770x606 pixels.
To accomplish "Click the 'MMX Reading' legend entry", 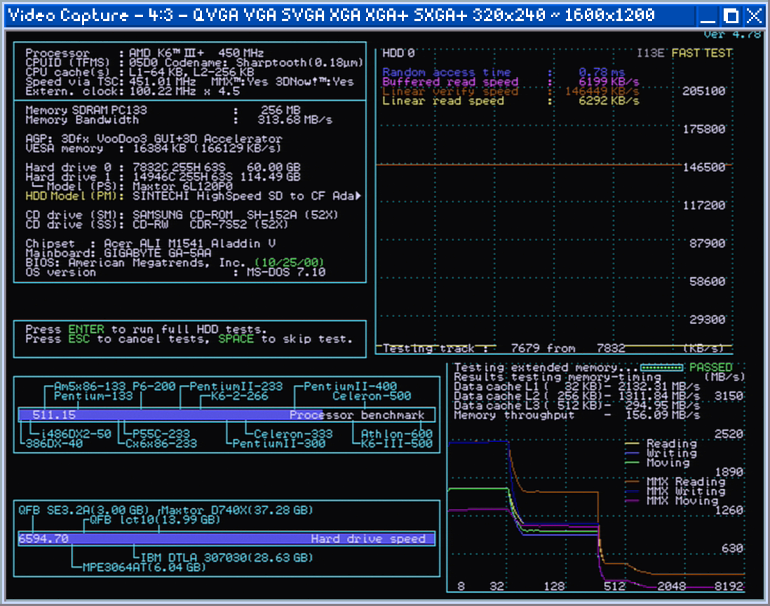I will [x=676, y=481].
